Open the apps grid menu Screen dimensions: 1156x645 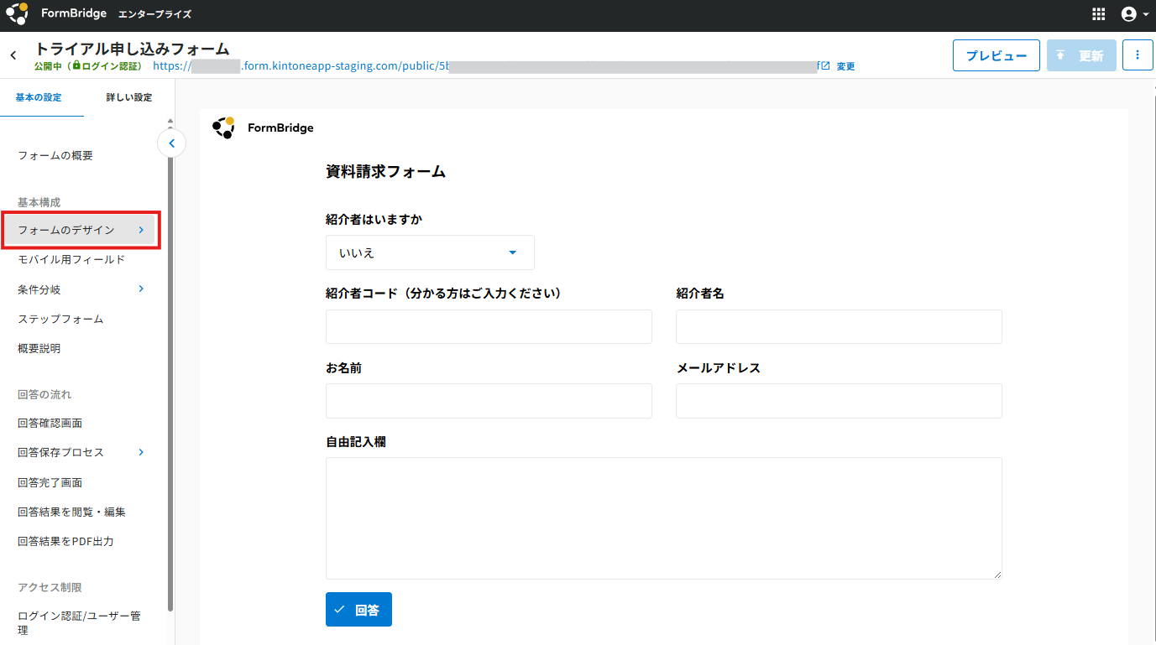1099,14
